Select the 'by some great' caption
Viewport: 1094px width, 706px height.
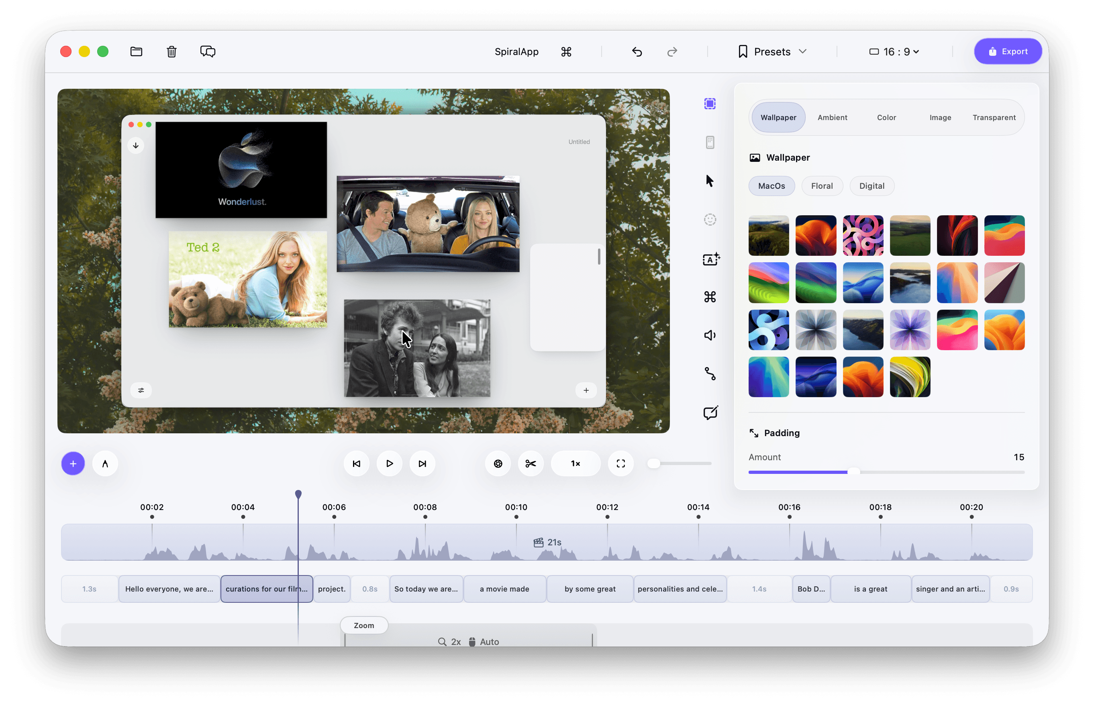pos(590,589)
